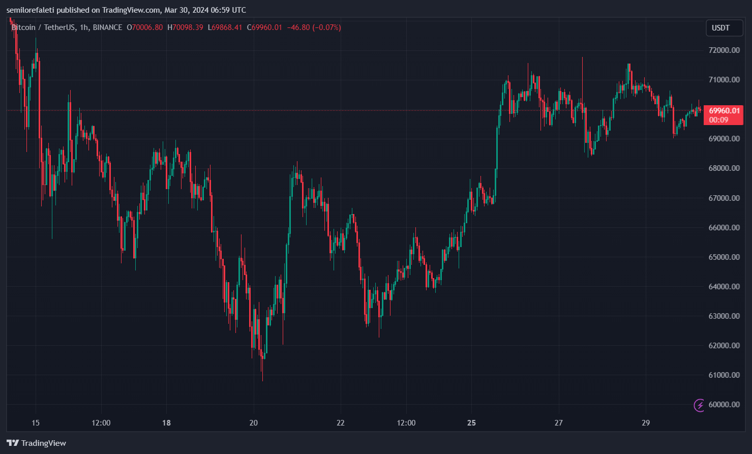Click 69000.00 on the price axis
Screen dimensions: 752x454
[724, 138]
